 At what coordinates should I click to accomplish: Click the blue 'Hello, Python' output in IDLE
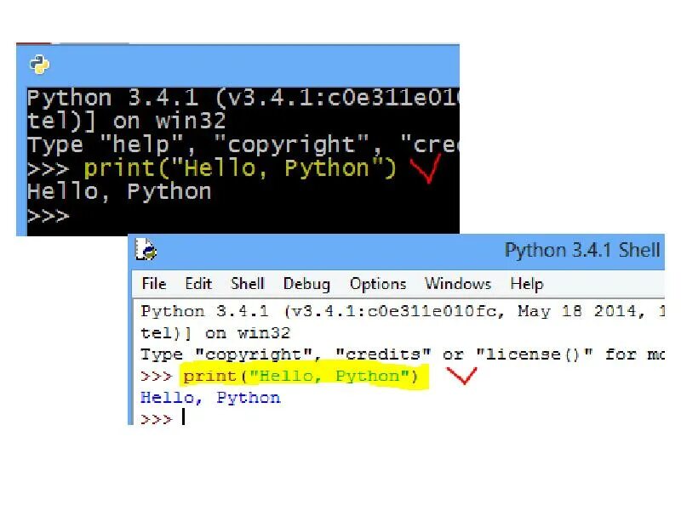click(x=210, y=398)
